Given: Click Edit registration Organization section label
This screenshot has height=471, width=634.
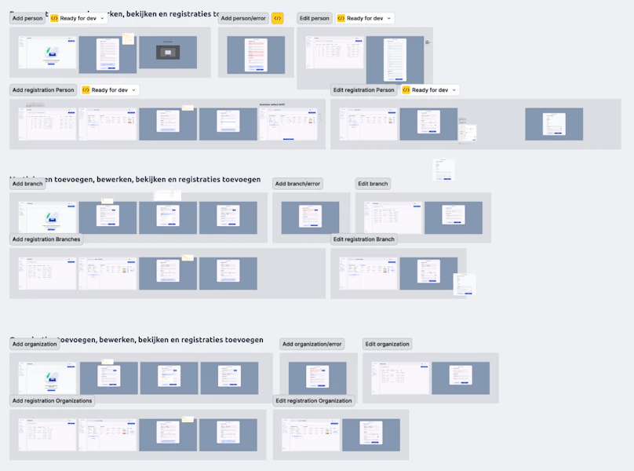Looking at the screenshot, I should click(x=314, y=400).
